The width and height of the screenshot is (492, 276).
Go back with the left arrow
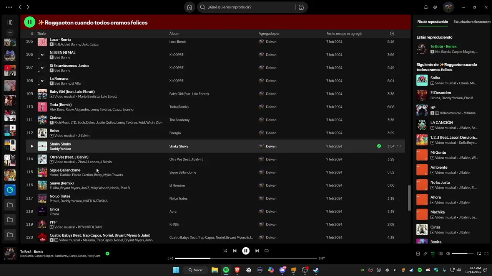pos(20,7)
